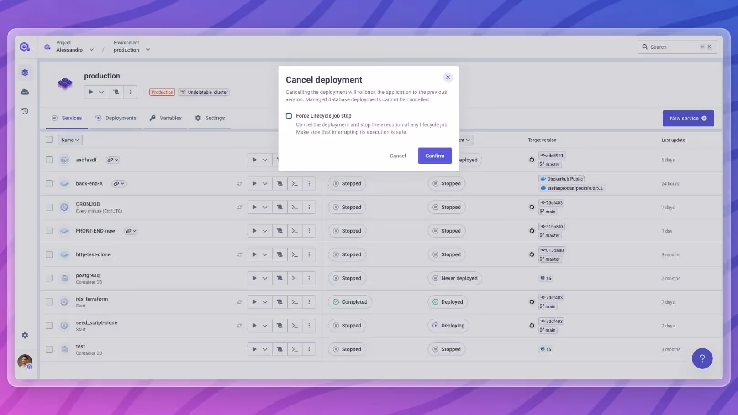The image size is (738, 415).
Task: Open settings gear in the left sidebar
Action: click(25, 335)
